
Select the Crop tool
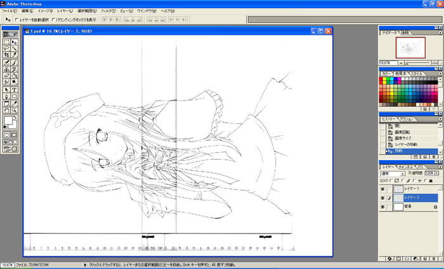coord(6,55)
